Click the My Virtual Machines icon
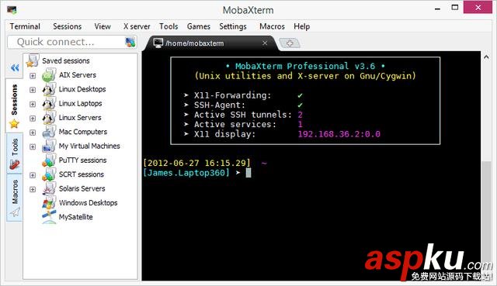Viewport: 497px width, 286px height. click(49, 146)
